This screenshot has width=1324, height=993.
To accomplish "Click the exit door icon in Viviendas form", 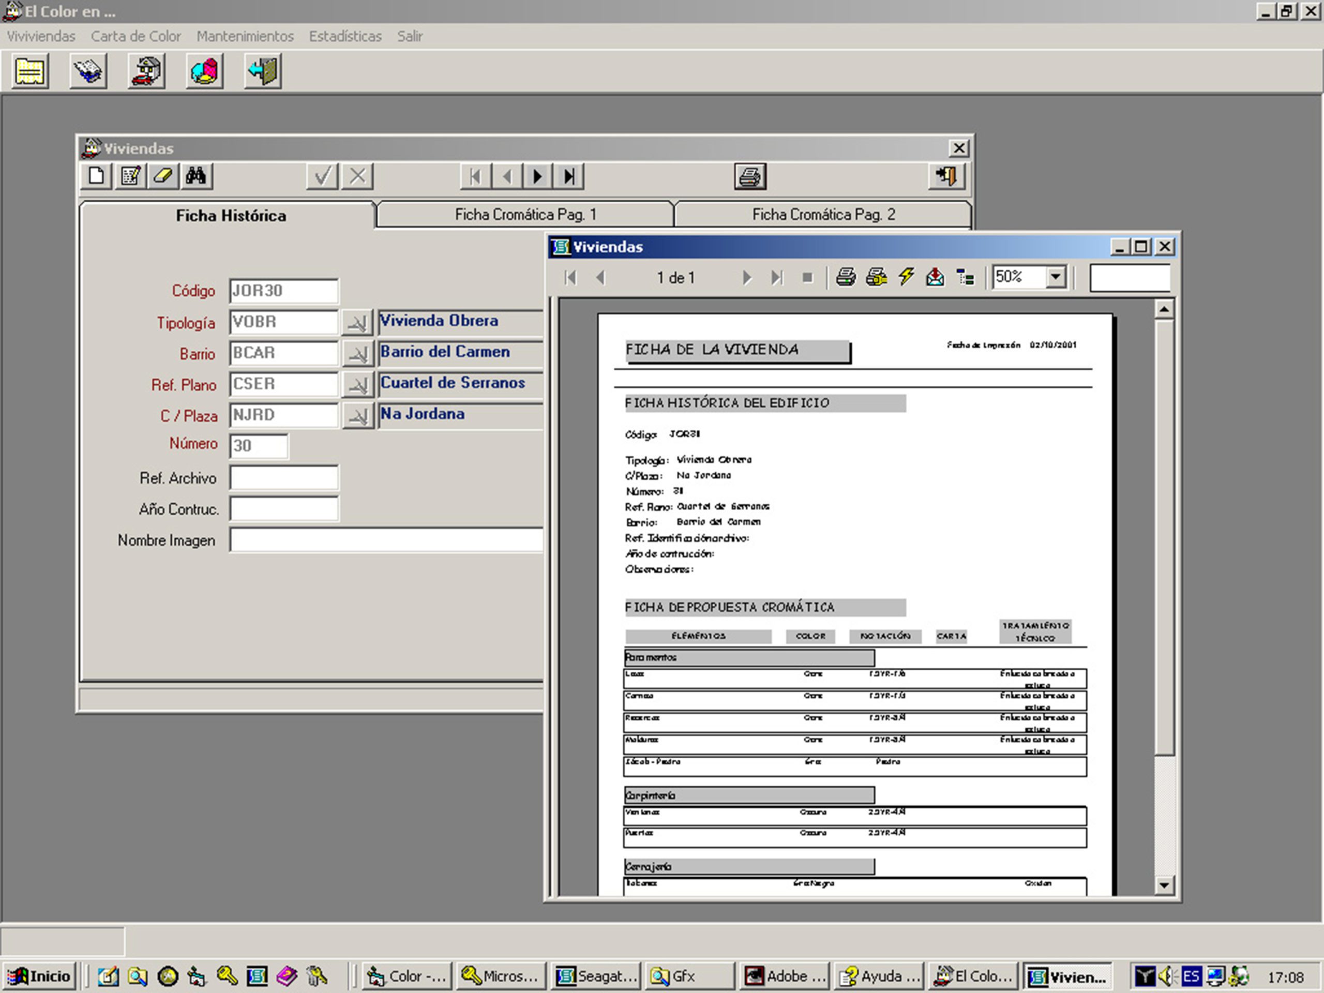I will 946,176.
